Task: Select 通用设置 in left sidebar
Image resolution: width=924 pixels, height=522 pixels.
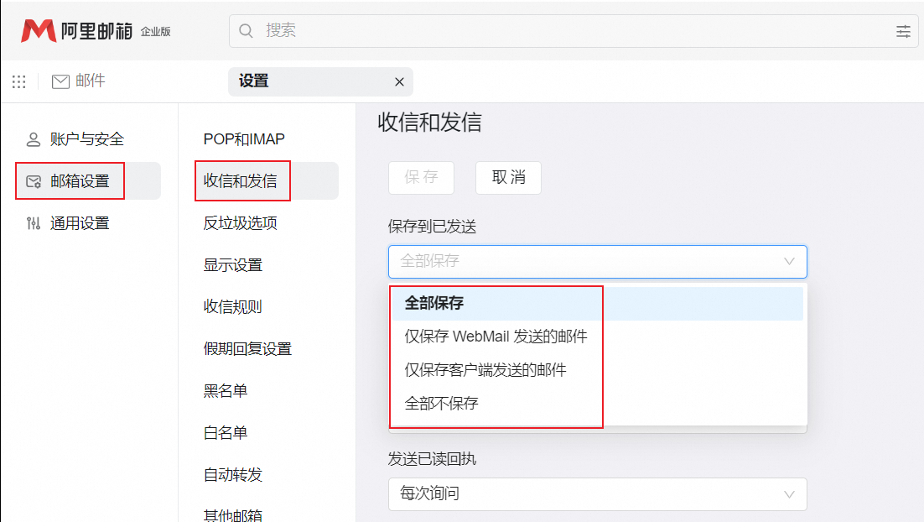Action: tap(80, 223)
